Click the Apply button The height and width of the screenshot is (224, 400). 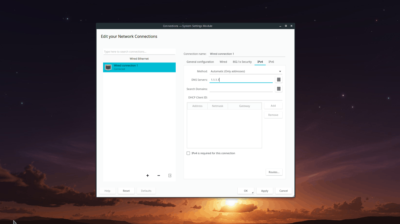265,191
